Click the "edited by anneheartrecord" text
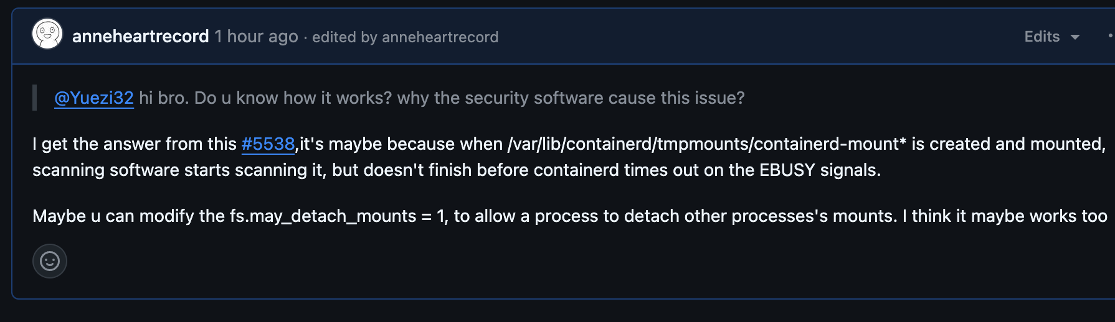The width and height of the screenshot is (1115, 322). click(405, 37)
